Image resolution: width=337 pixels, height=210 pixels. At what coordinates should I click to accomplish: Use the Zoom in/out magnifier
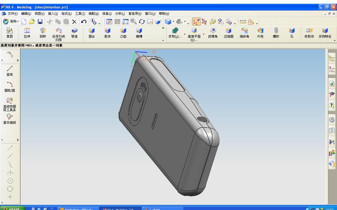pyautogui.click(x=134, y=22)
